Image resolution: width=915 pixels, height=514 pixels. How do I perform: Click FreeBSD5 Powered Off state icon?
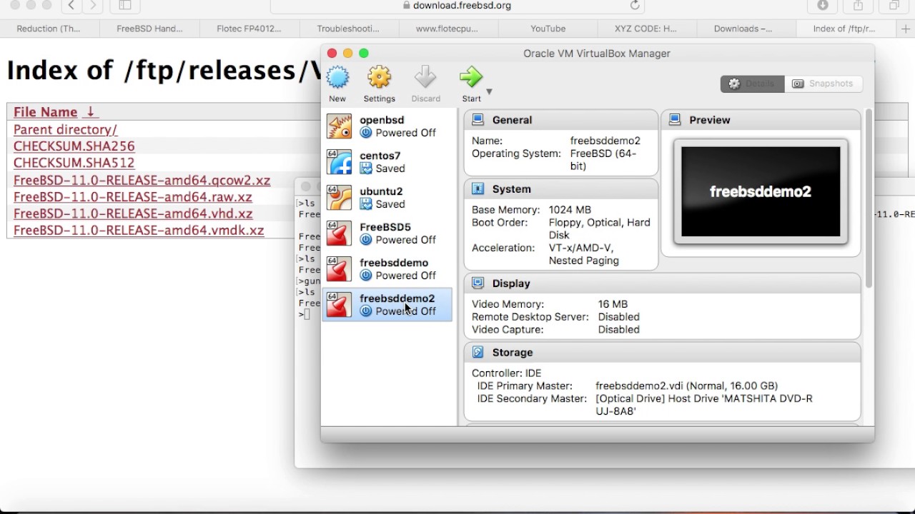pyautogui.click(x=366, y=240)
